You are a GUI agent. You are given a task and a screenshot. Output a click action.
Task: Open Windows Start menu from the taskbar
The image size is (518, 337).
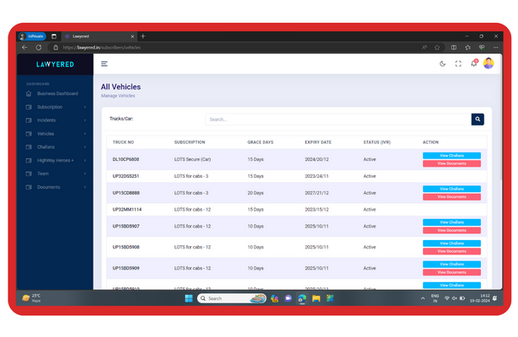tap(190, 298)
